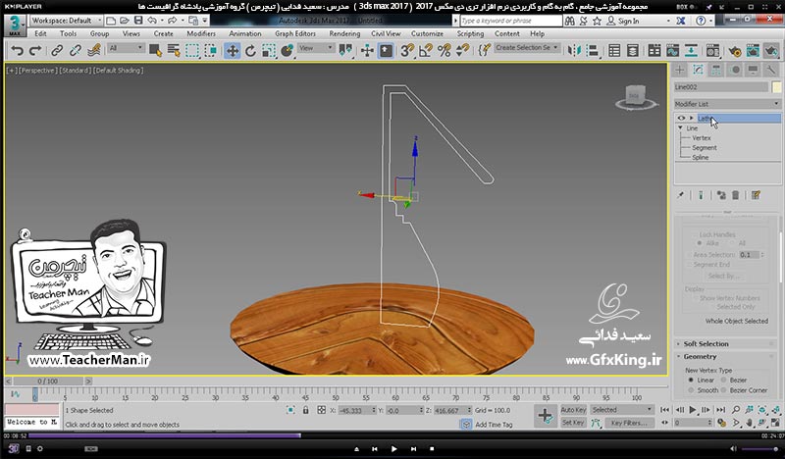Click the Rectangular Selection Region icon
Screen dimensions: 785x459
[x=192, y=51]
